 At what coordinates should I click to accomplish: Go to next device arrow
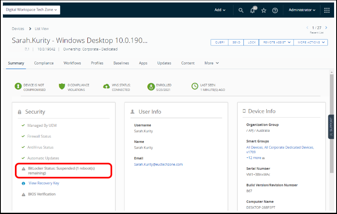coord(326,28)
